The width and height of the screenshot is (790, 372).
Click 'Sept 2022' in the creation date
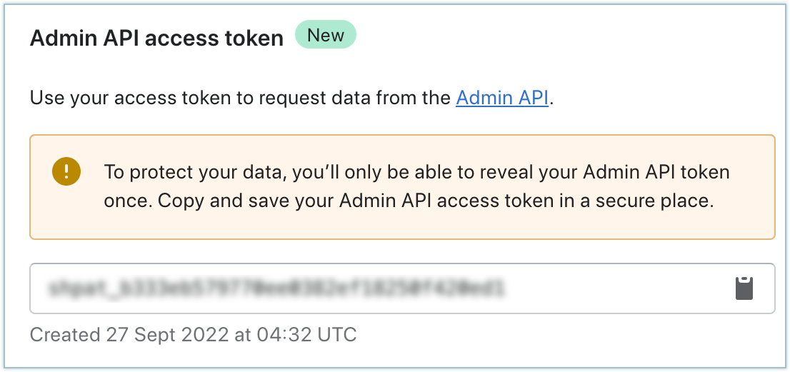point(167,333)
